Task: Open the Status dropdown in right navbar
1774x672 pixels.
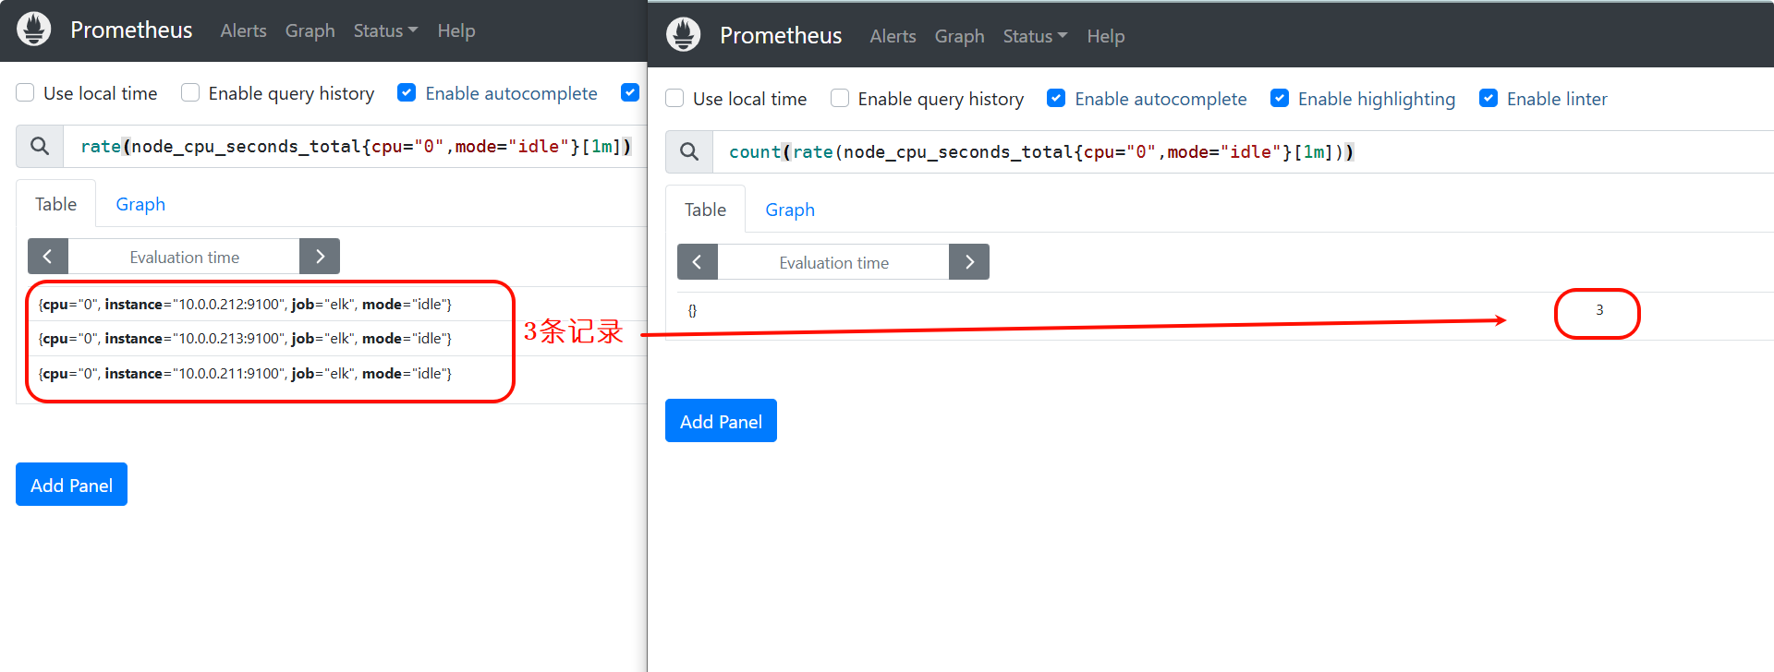Action: (x=1035, y=36)
